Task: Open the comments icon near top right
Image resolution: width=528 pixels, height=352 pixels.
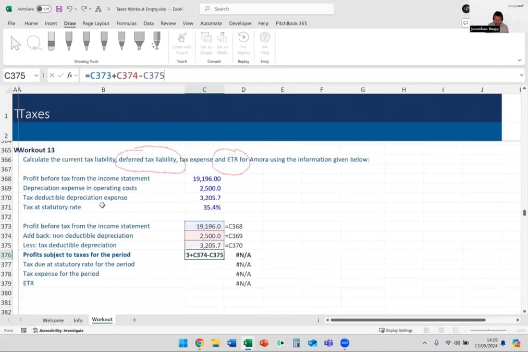Action: [465, 23]
